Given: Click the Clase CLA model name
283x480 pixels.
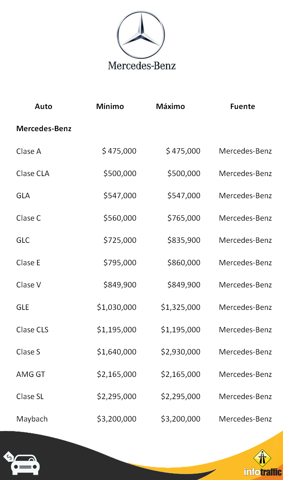Looking at the screenshot, I should 33,173.
